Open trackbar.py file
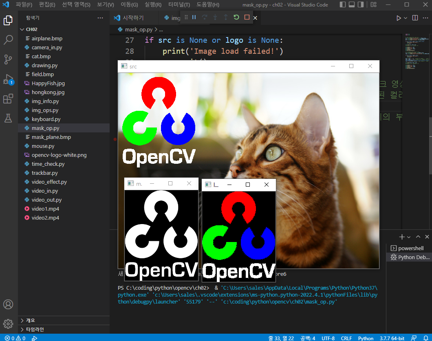The image size is (432, 341). [45, 173]
